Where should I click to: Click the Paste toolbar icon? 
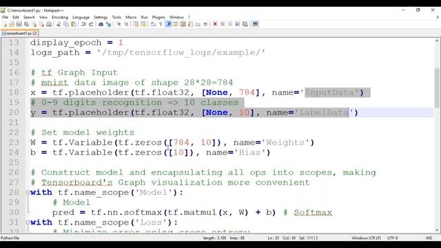(74, 24)
